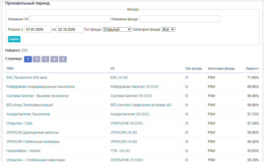Viewport: 264px width, 162px height.
Task: Focus the Название фонда input field
Action: [180, 19]
